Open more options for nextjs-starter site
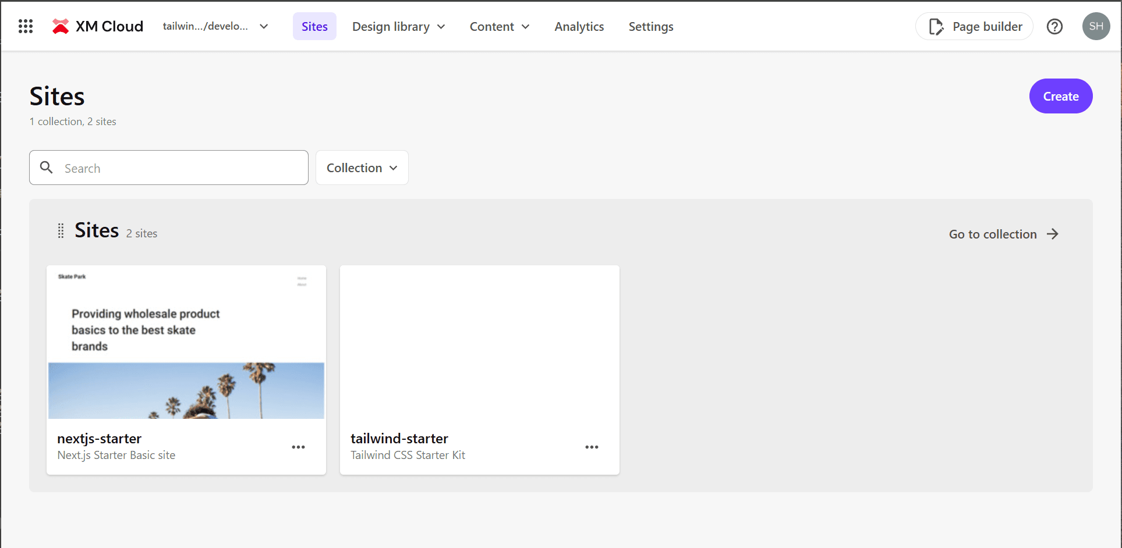Viewport: 1122px width, 548px height. 298,447
